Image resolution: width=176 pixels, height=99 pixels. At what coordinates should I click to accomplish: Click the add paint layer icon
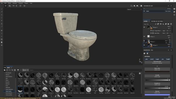pyautogui.click(x=161, y=24)
